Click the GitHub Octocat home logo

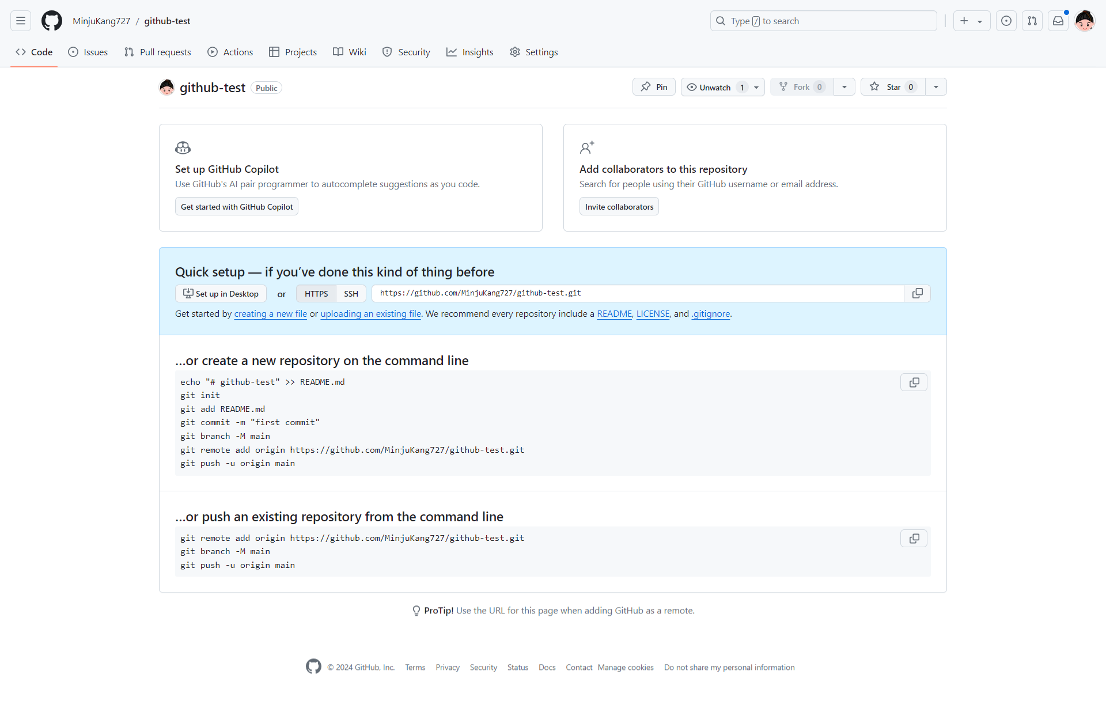point(51,21)
